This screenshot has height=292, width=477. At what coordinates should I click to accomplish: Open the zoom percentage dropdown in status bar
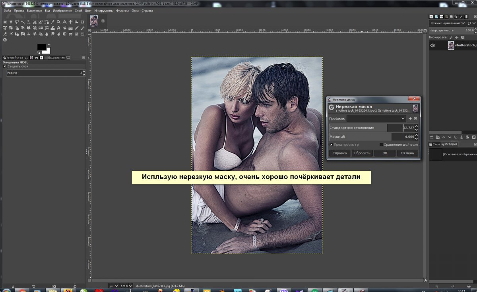click(131, 286)
